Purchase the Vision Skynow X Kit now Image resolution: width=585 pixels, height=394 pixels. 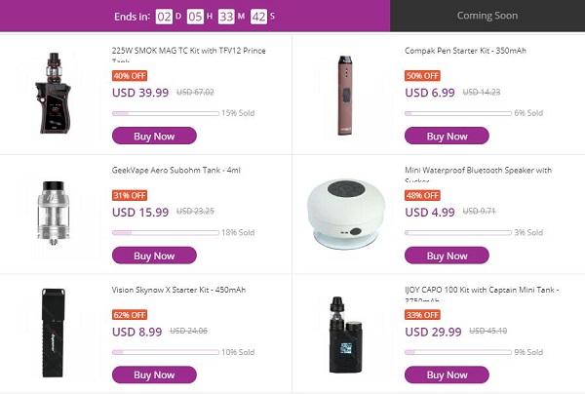[x=154, y=374]
